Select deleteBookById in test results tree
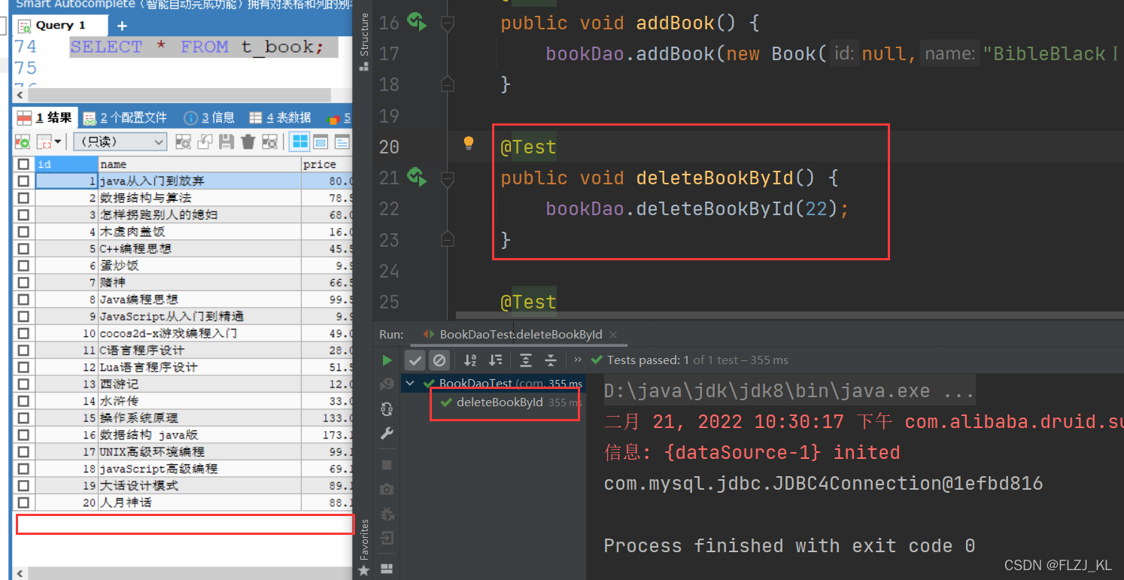Screen dimensions: 1124x580 500,402
